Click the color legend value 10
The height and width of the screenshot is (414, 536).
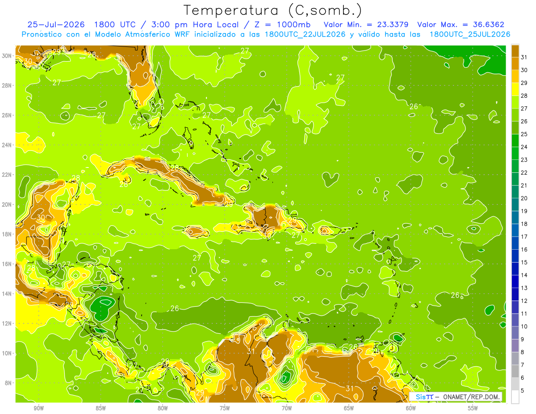click(524, 326)
